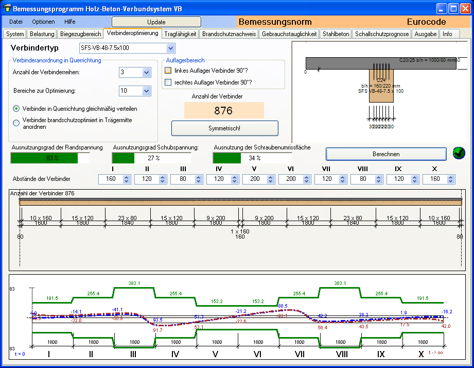
Task: Switch to the Brandschutznachweis tab
Action: 229,34
